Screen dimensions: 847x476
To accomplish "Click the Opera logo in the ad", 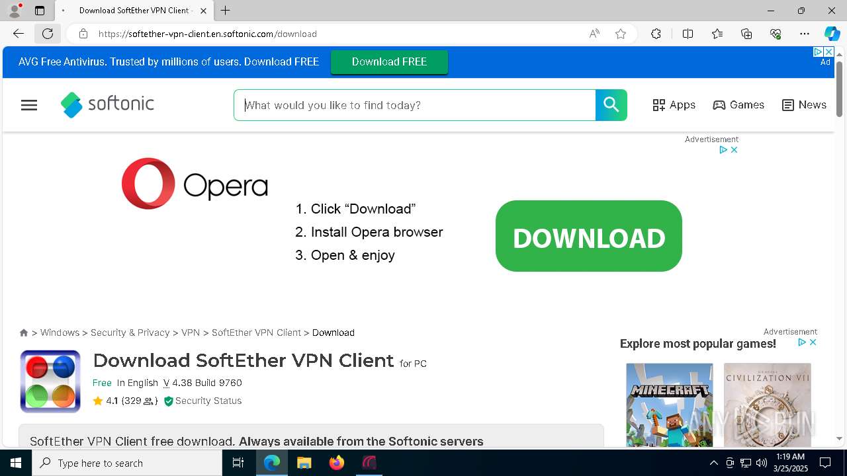I will point(195,184).
